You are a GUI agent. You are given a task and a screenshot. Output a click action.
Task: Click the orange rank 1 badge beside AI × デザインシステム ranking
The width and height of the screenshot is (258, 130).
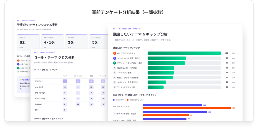[x=114, y=53]
